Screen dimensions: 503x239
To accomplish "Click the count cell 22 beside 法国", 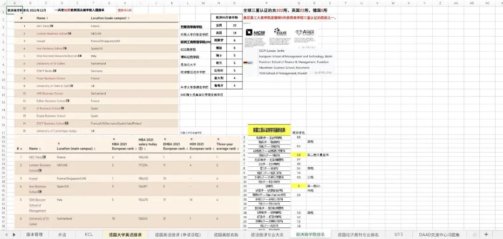I will pos(234,25).
